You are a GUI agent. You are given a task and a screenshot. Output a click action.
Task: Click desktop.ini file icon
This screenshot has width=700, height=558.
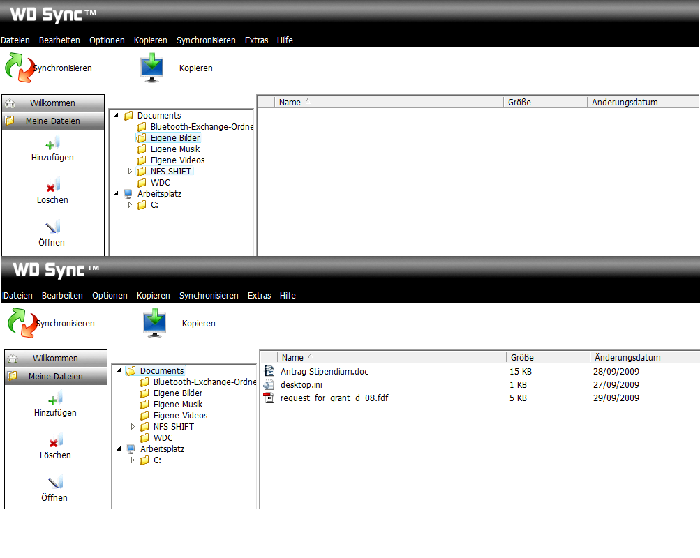point(268,384)
